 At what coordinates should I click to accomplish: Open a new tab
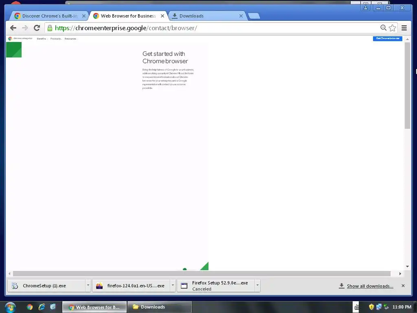254,16
